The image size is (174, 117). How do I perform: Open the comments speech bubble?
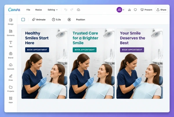click(x=135, y=10)
